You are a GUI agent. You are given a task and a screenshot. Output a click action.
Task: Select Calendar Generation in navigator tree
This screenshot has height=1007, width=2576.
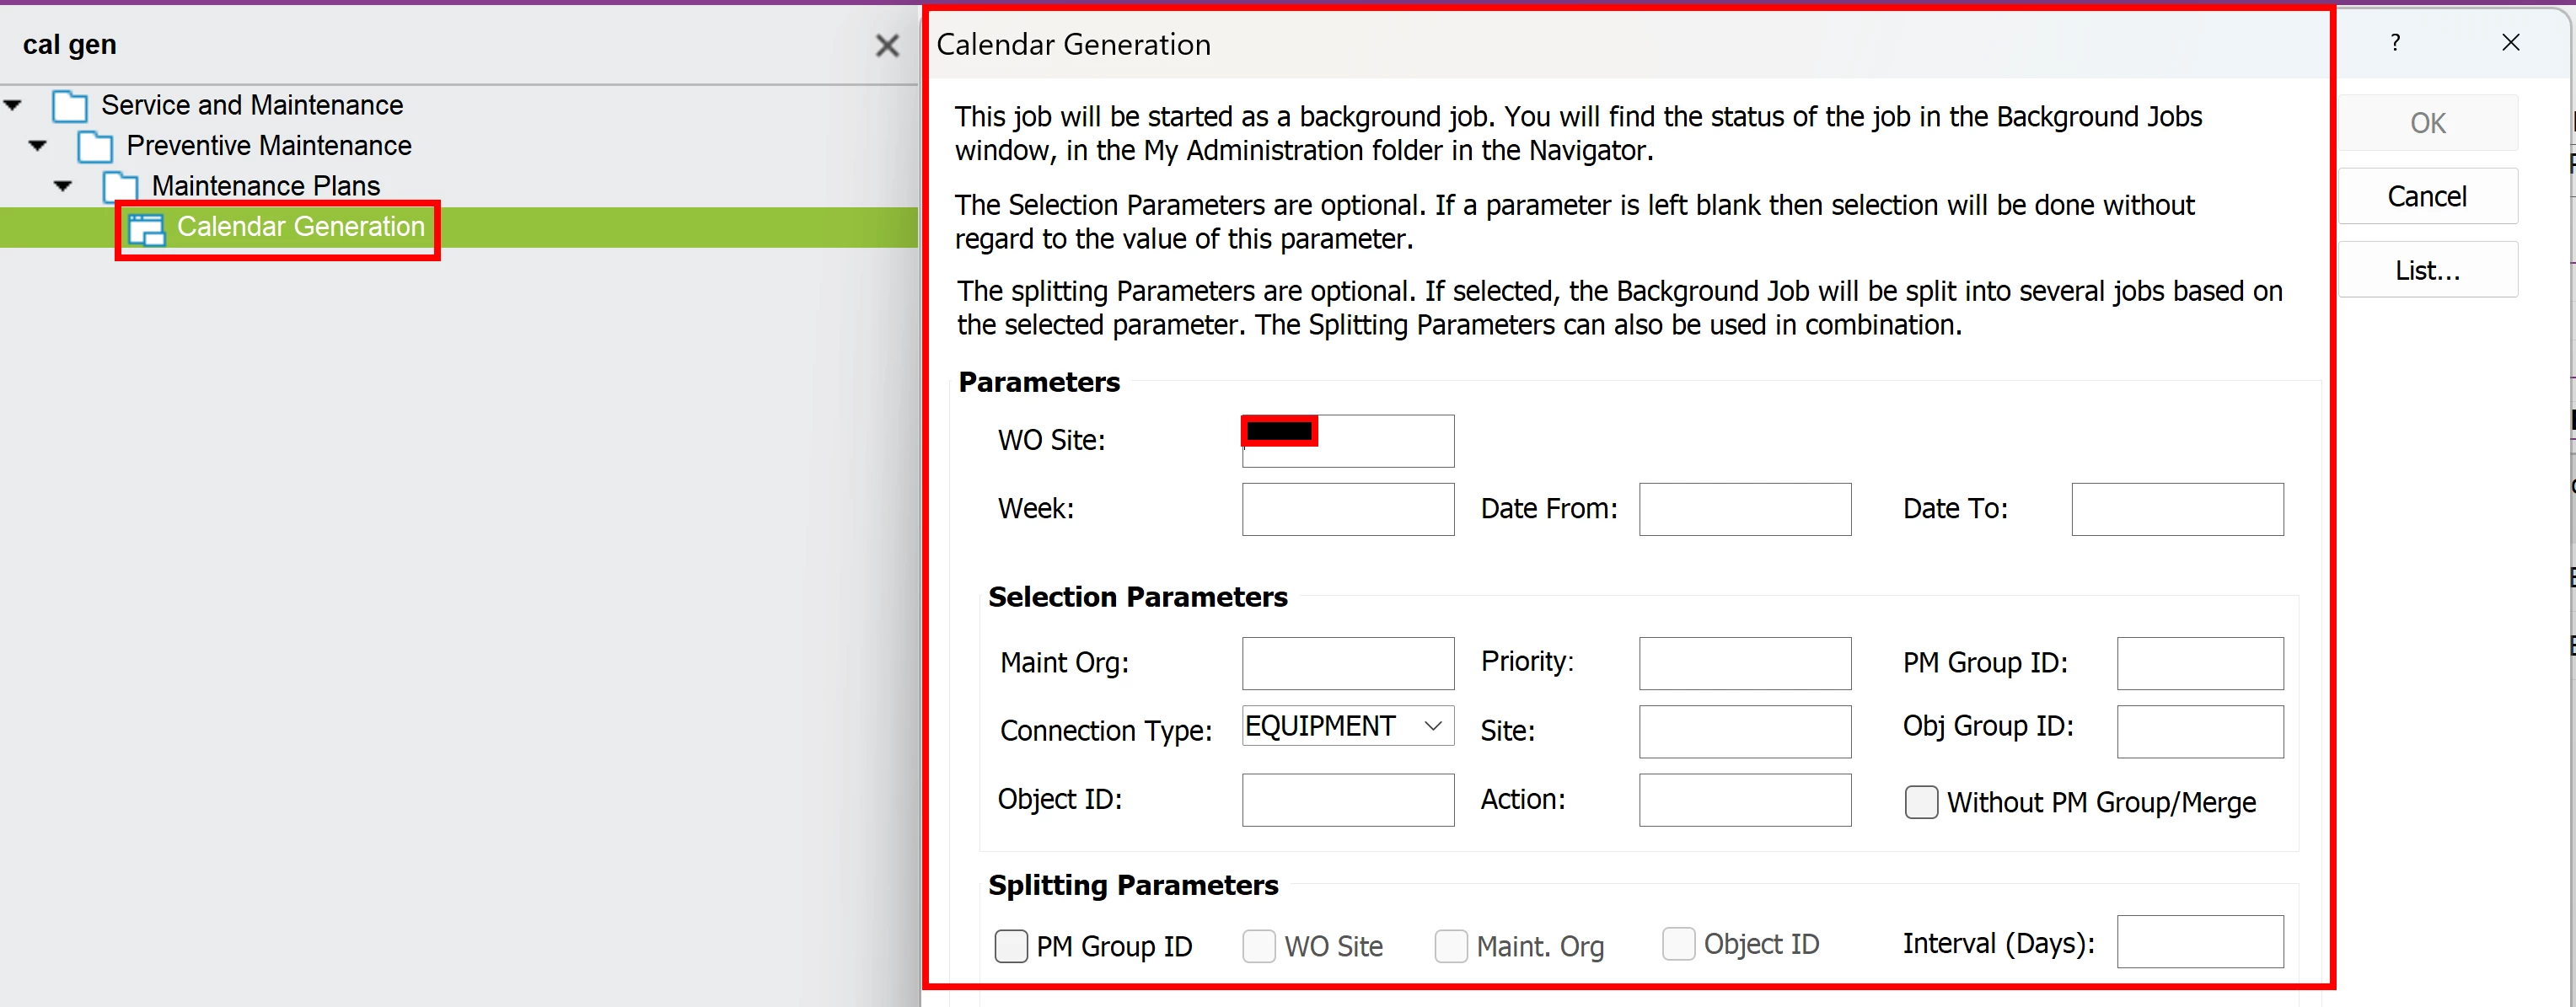click(x=301, y=227)
